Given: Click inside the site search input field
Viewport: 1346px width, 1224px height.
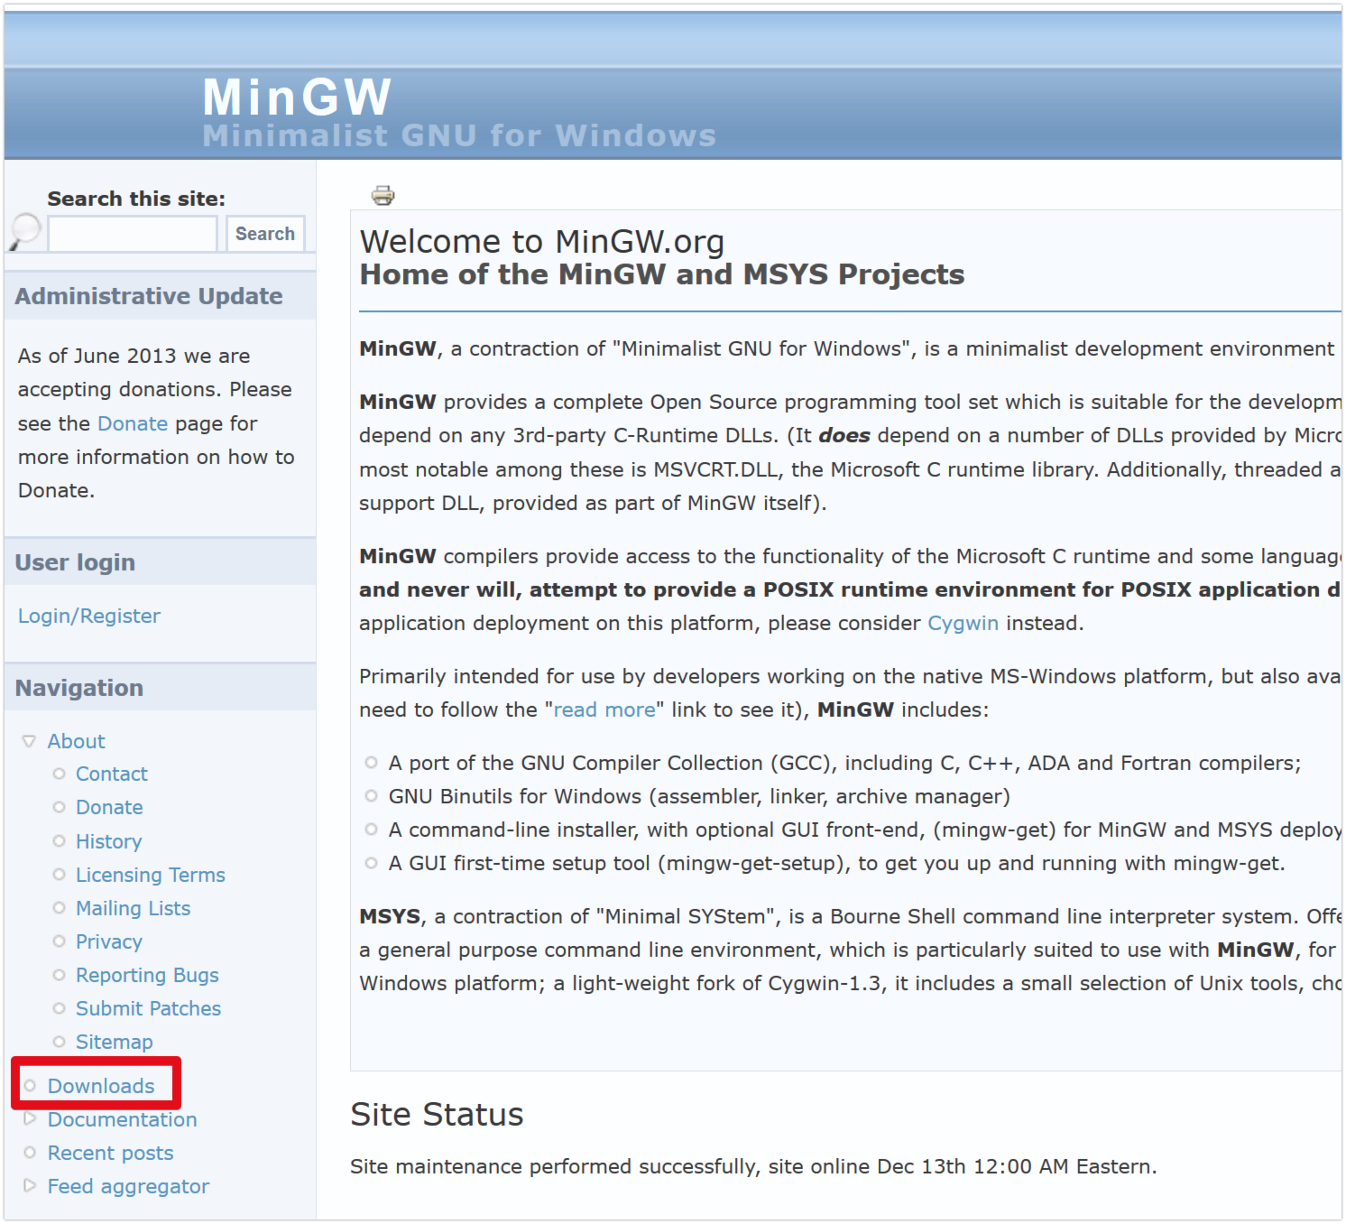Looking at the screenshot, I should [x=132, y=233].
